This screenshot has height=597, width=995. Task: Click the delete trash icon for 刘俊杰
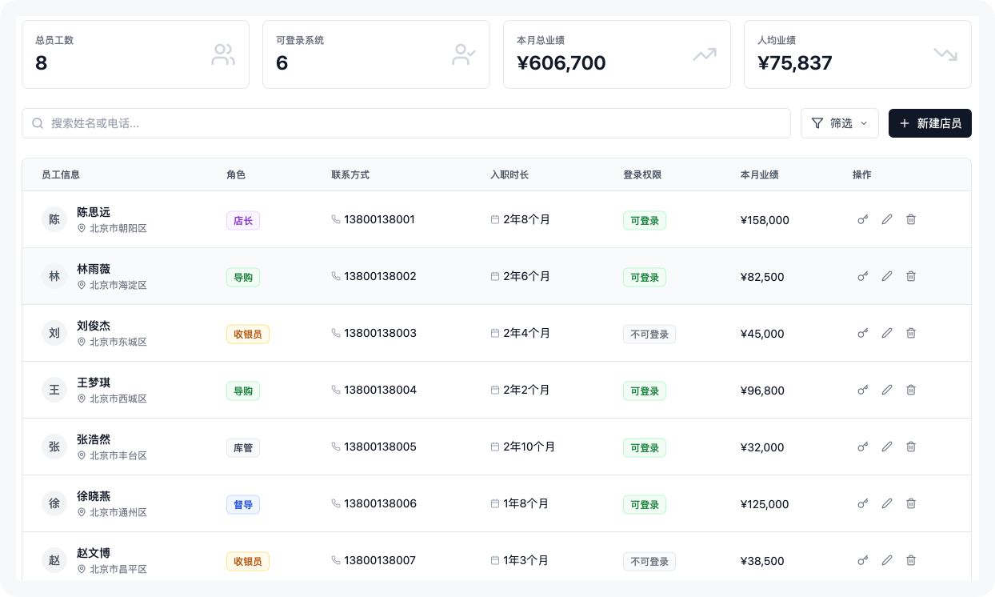910,333
